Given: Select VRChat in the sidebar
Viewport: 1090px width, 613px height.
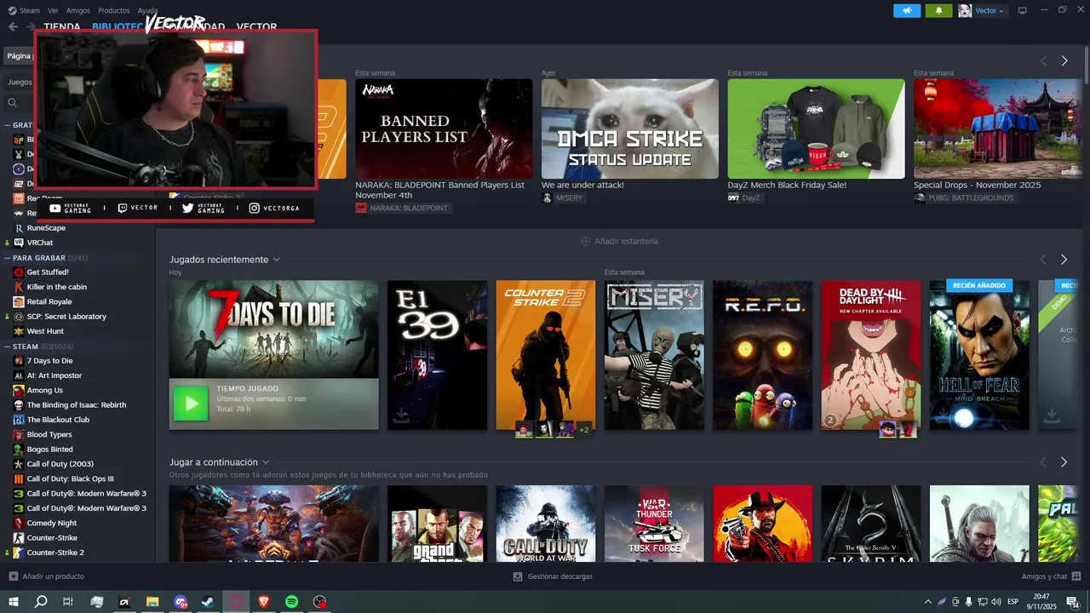Looking at the screenshot, I should (x=40, y=243).
